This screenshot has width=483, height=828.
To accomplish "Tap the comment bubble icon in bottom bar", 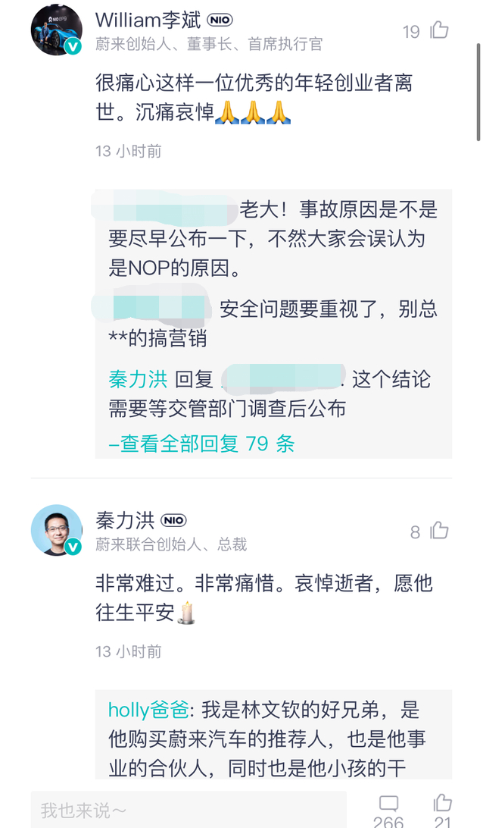I will [388, 804].
